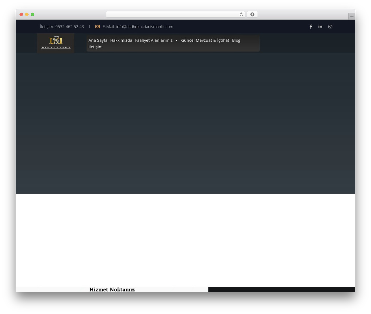Open the Blog menu item

click(236, 40)
